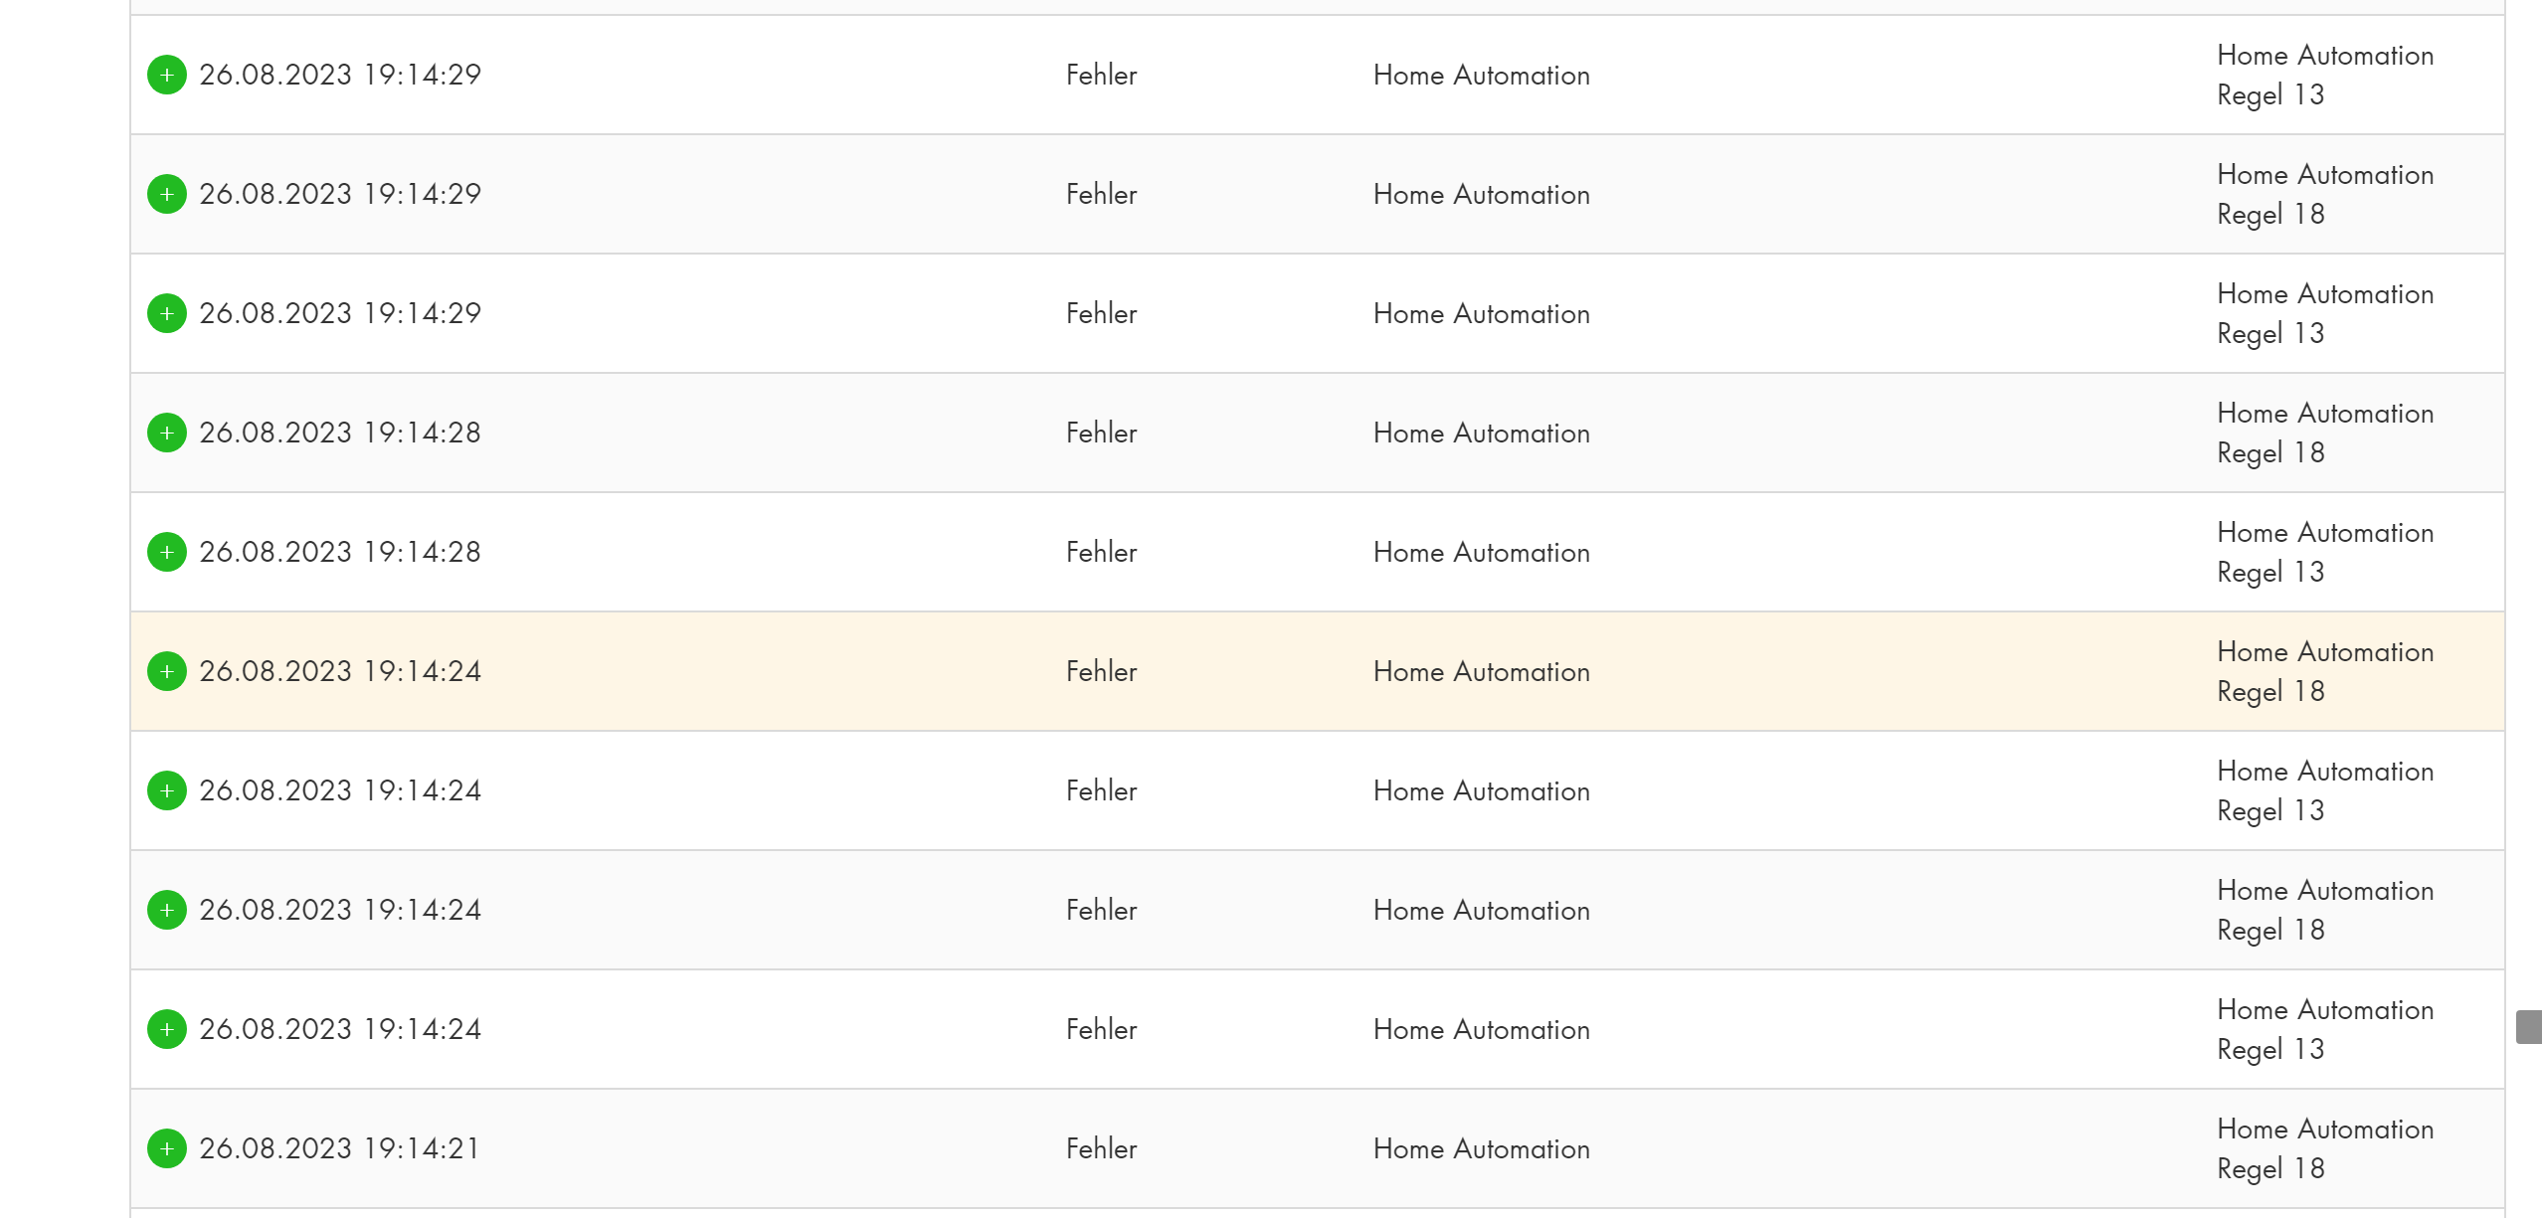
Task: Expand the topmost 19:14:29 Regel 13 entry
Action: point(167,75)
